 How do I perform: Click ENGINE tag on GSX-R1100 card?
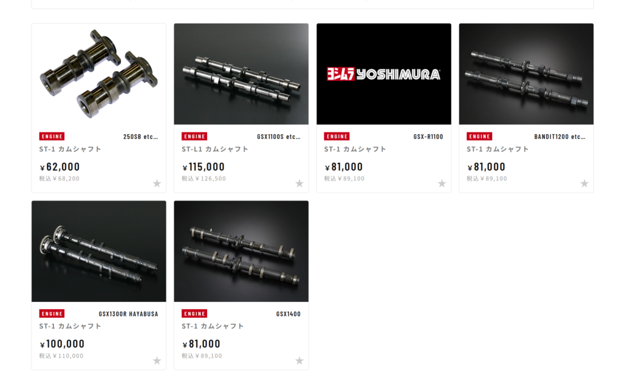(x=337, y=137)
